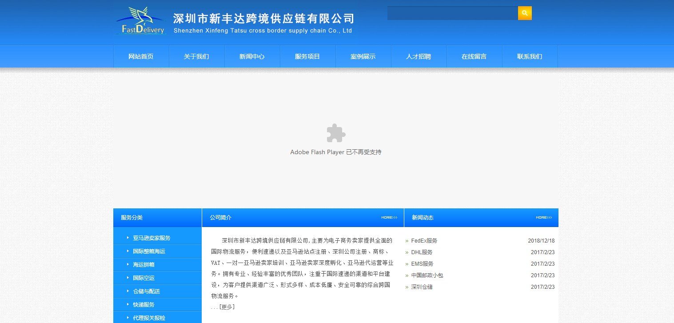This screenshot has width=674, height=323.
Task: Click the arrow beside 仓储与配送
Action: (x=128, y=291)
